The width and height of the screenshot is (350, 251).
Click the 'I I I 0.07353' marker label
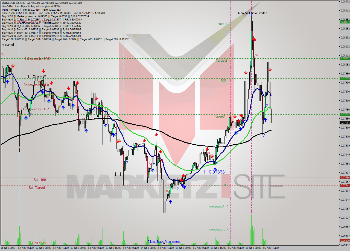tap(213, 172)
